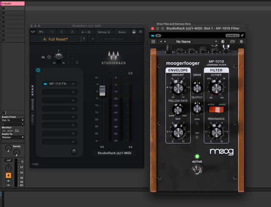Image resolution: width=271 pixels, height=207 pixels.
Task: Click the pin icon in MF-101S window
Action: pos(242,36)
